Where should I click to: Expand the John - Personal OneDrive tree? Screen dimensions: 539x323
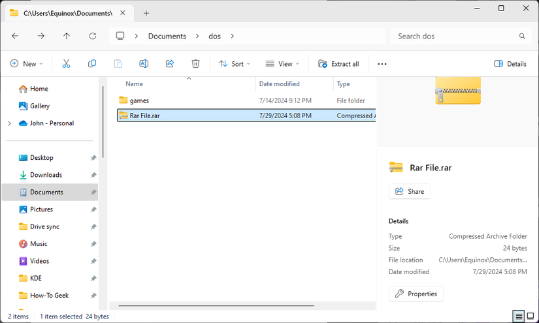click(9, 123)
